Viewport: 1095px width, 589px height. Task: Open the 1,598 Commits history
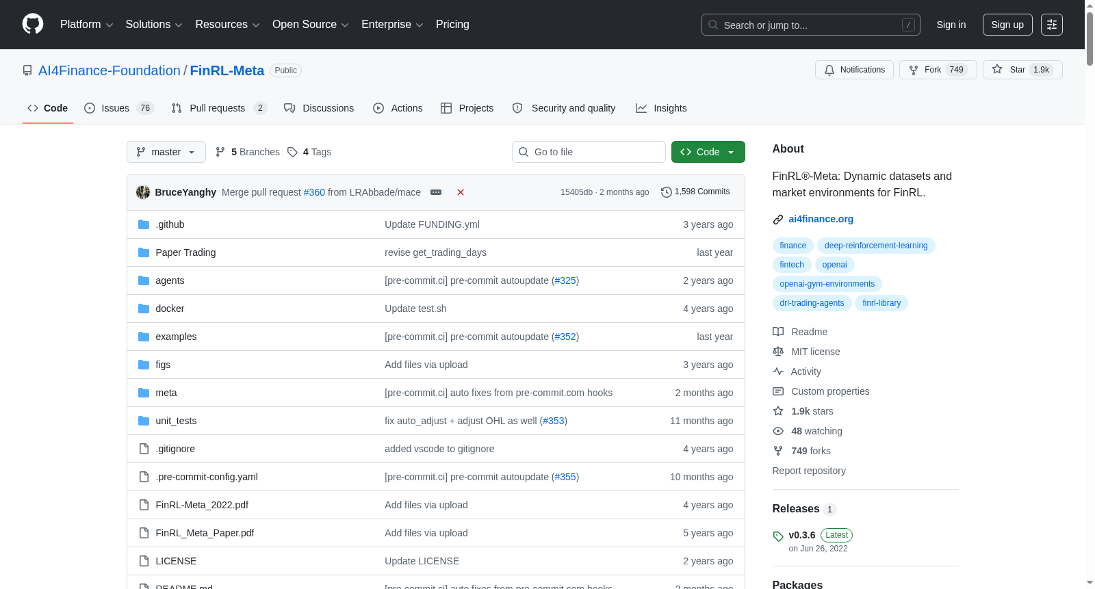[x=695, y=192]
